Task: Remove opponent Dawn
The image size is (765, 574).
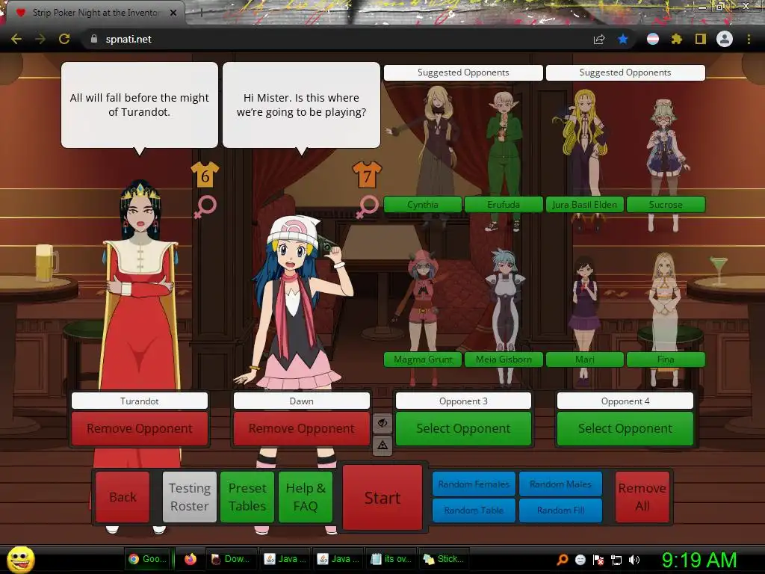Action: tap(302, 428)
